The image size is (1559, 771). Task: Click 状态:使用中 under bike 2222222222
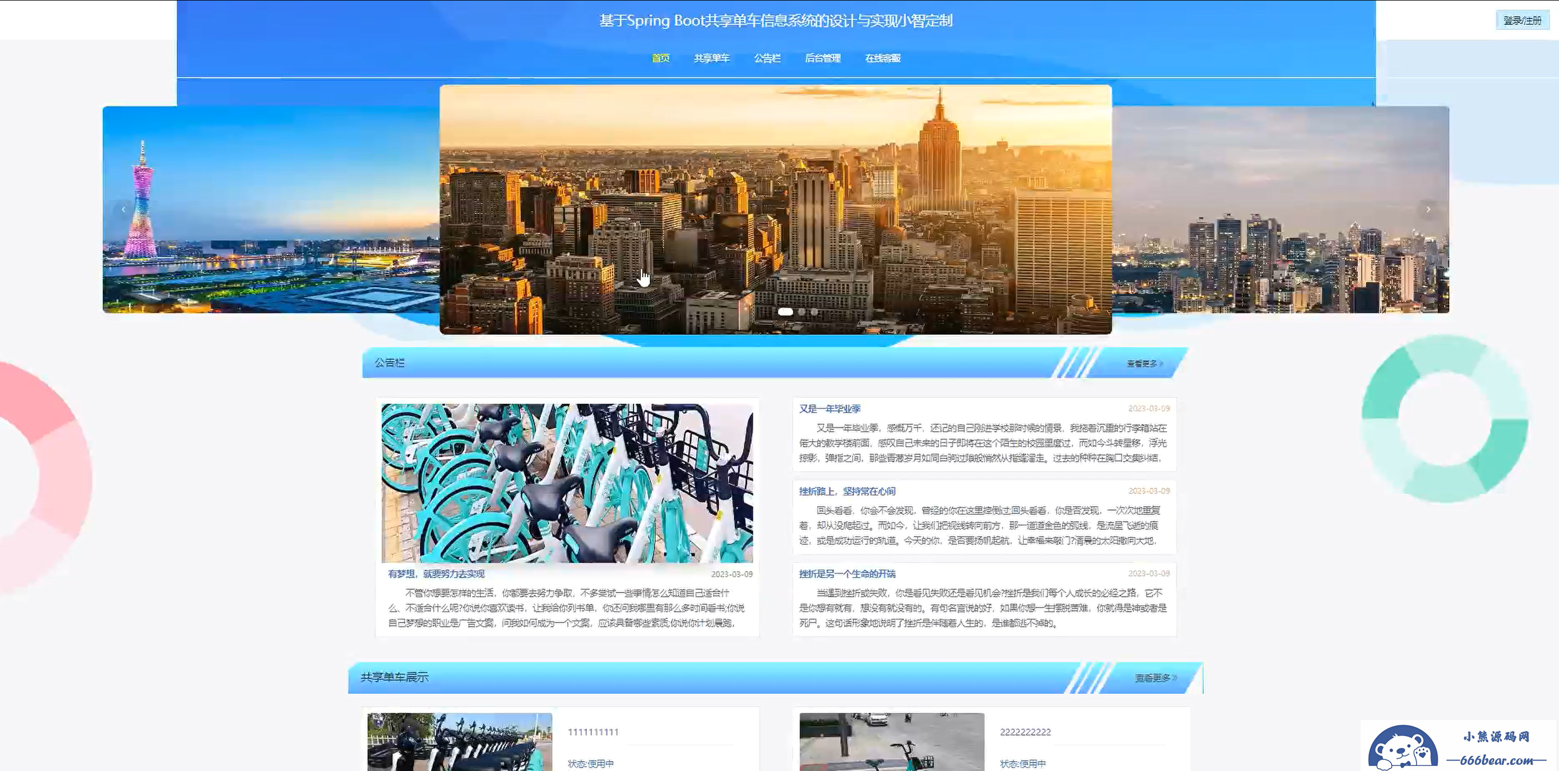coord(1023,764)
